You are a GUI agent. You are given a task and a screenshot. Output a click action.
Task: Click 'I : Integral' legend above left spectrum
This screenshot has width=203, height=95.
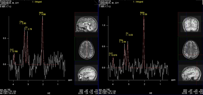click(x=37, y=2)
